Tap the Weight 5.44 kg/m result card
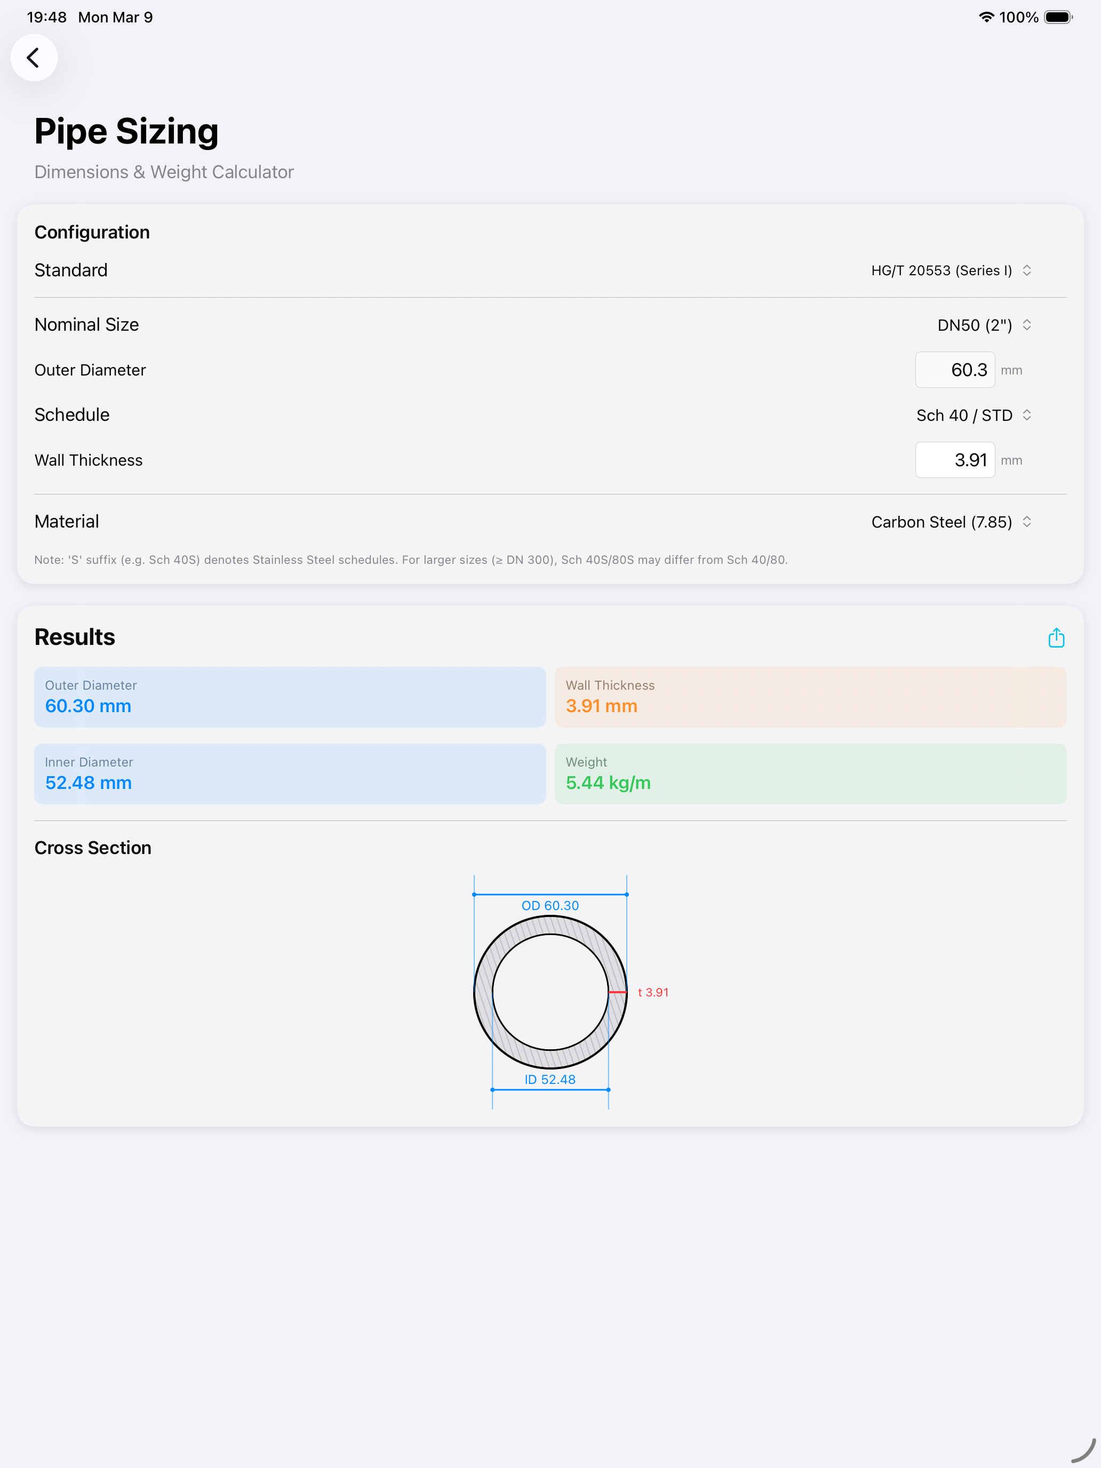Image resolution: width=1101 pixels, height=1468 pixels. tap(810, 774)
